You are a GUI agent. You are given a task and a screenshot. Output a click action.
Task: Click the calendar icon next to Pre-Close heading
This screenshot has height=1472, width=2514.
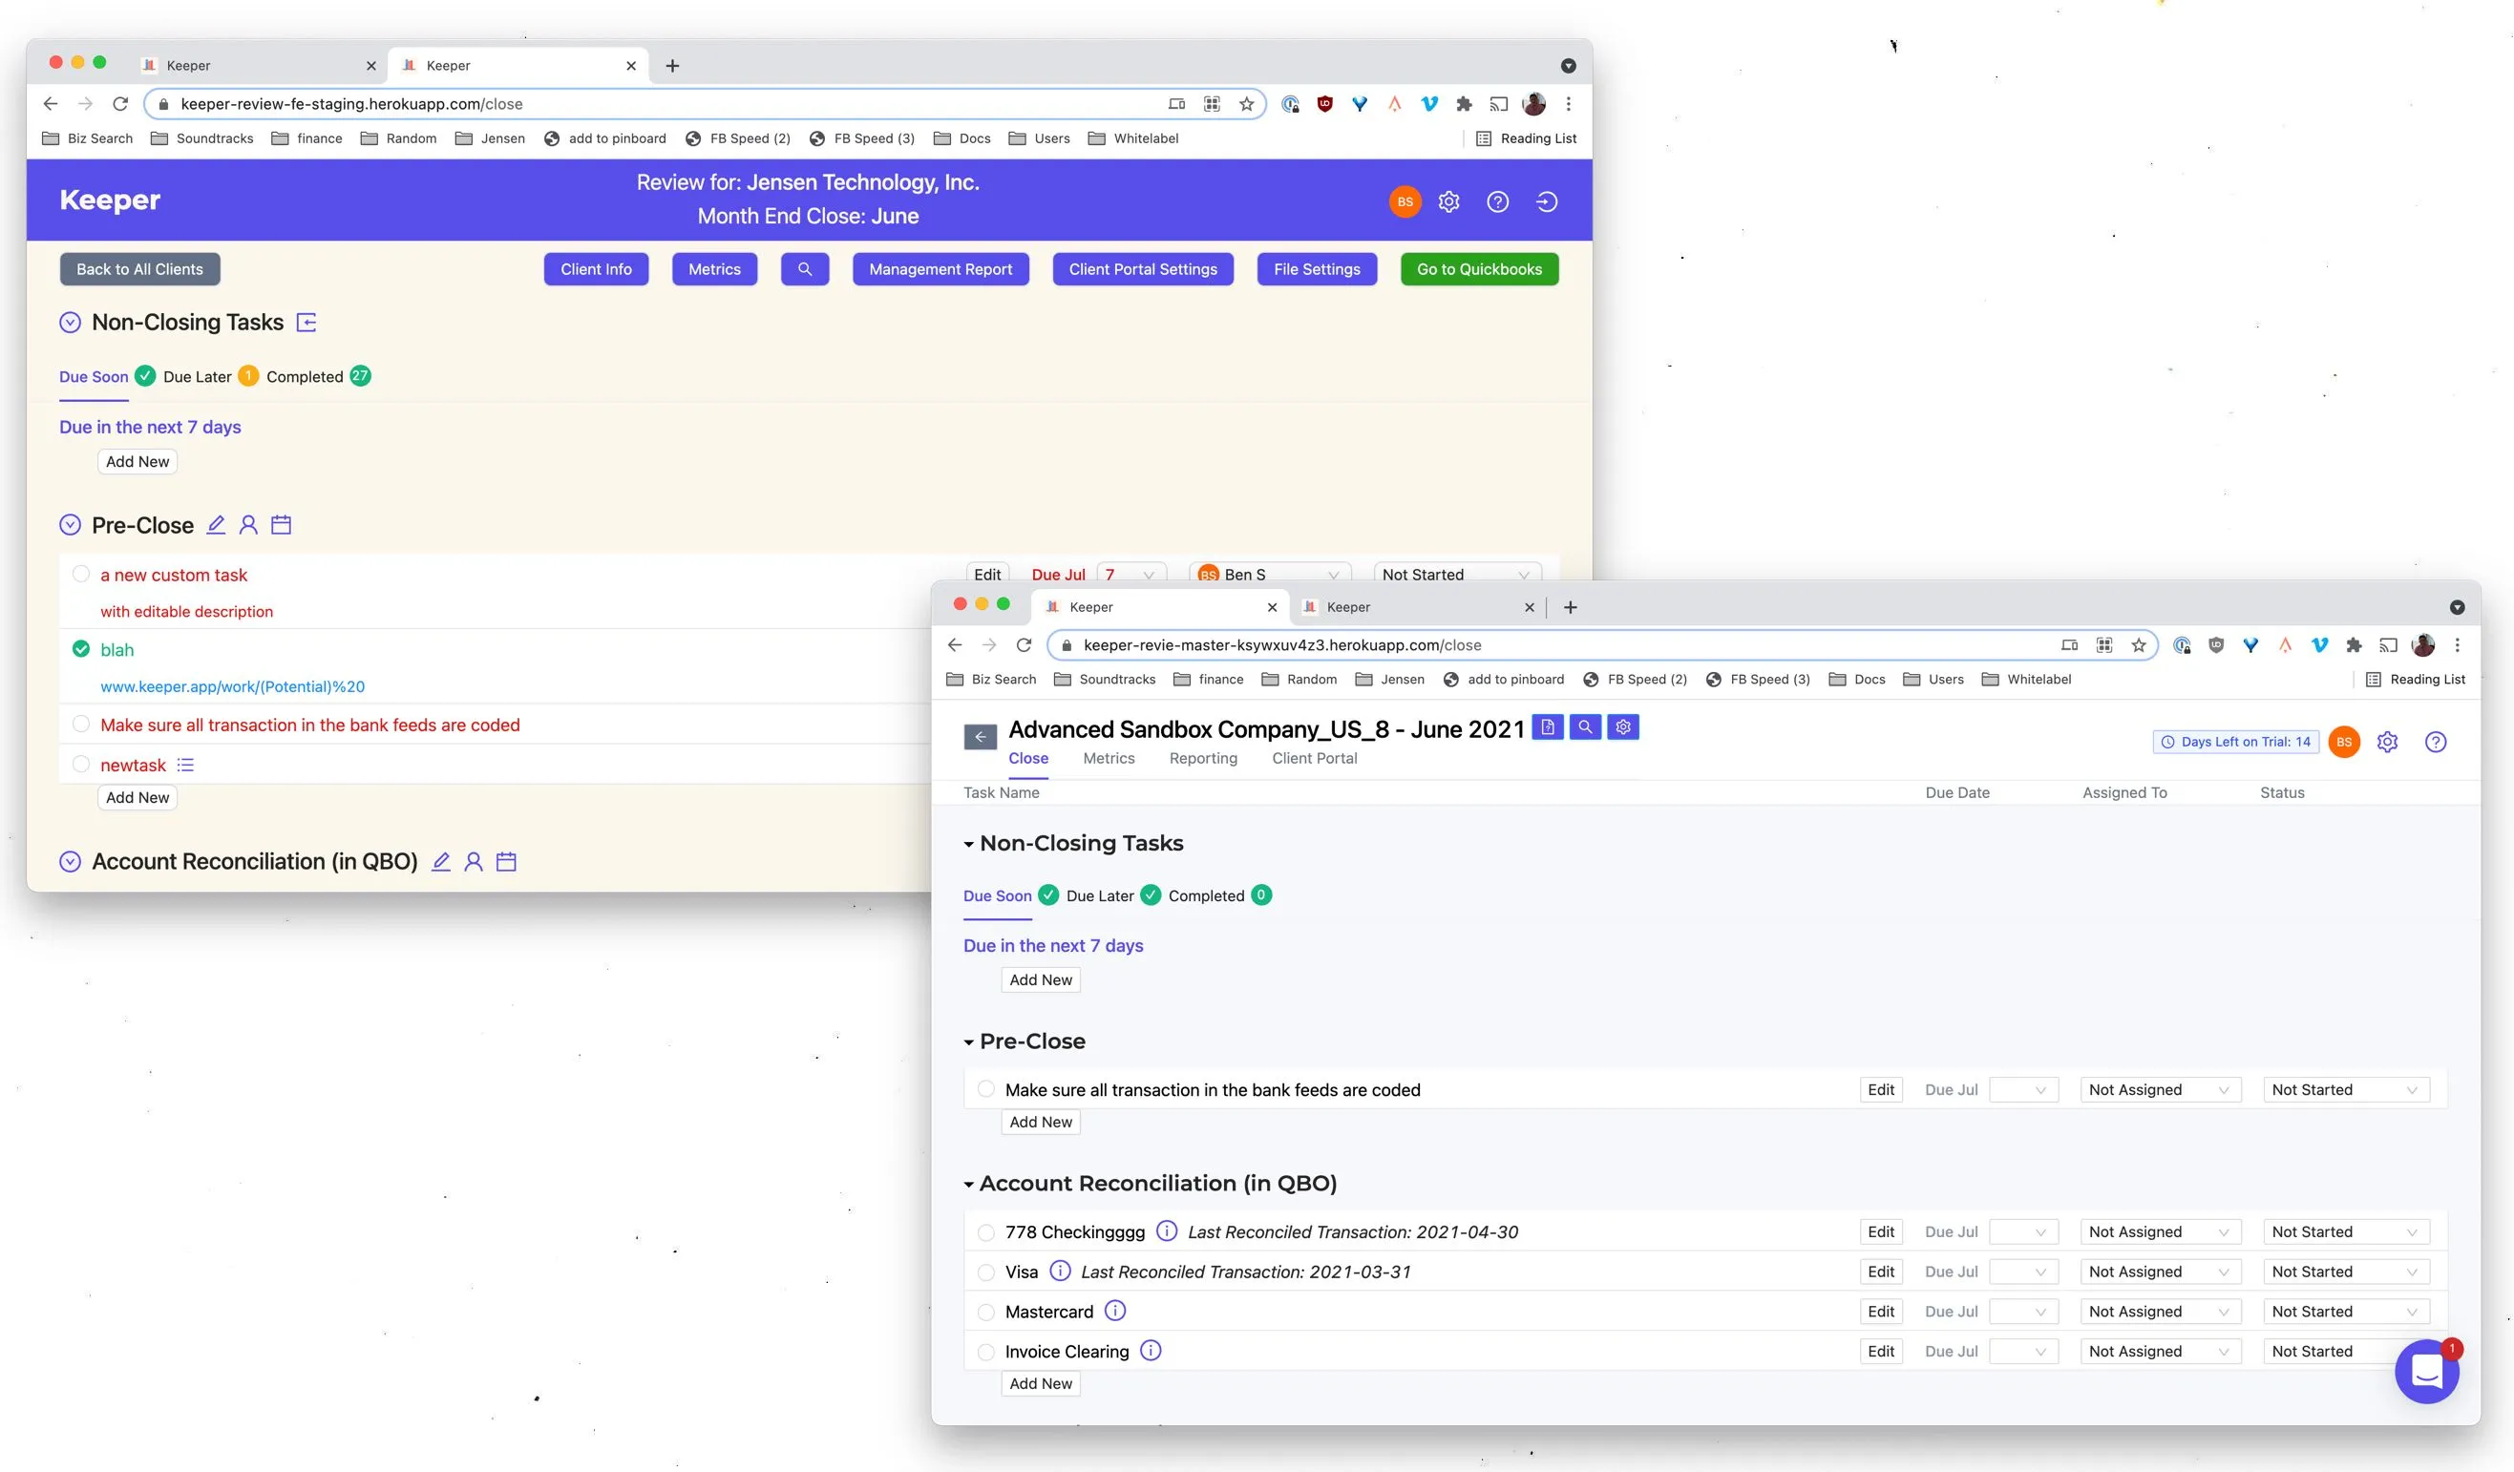click(282, 525)
